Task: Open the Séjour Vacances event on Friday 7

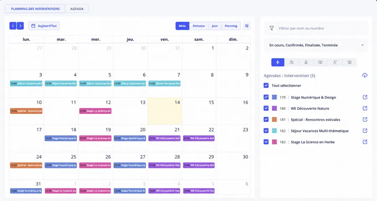Action: pos(165,83)
